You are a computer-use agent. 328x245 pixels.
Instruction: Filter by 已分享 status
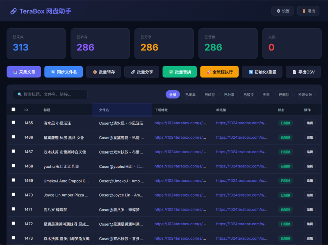pos(229,94)
